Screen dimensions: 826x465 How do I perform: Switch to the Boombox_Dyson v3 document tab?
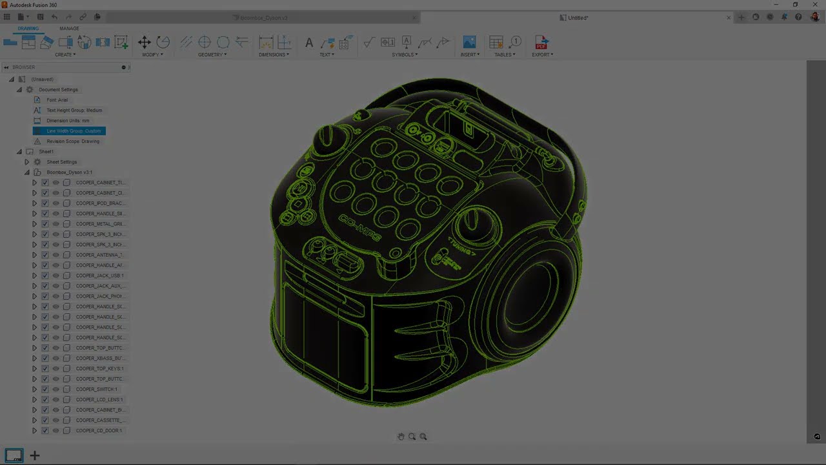[x=263, y=18]
